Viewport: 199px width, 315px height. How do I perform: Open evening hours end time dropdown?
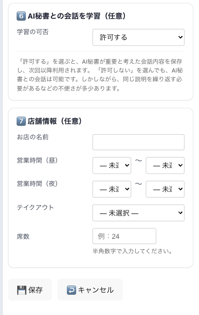click(165, 189)
